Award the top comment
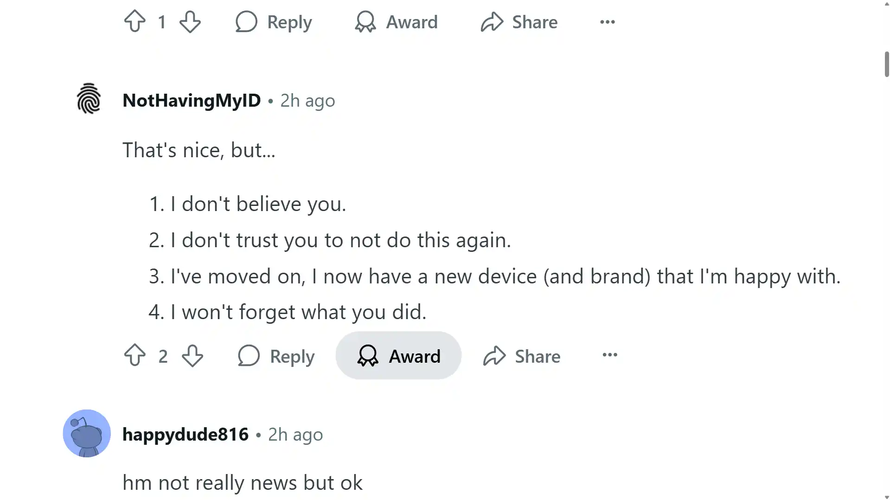The width and height of the screenshot is (890, 500). (x=397, y=22)
